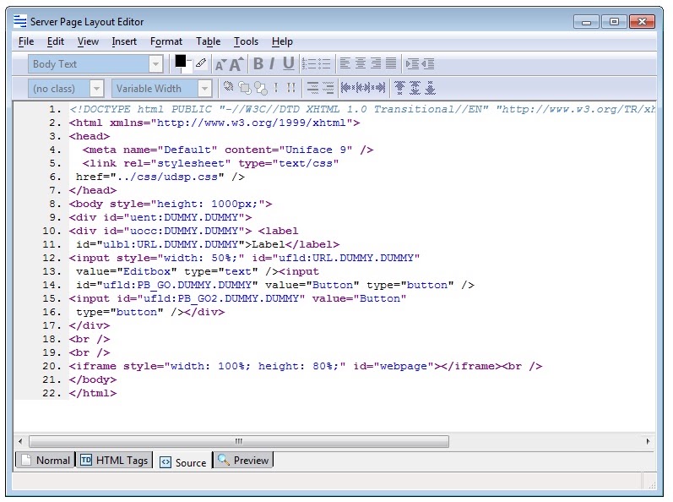Click the second horizontal lines toolbar icon
673x502 pixels.
(328, 88)
